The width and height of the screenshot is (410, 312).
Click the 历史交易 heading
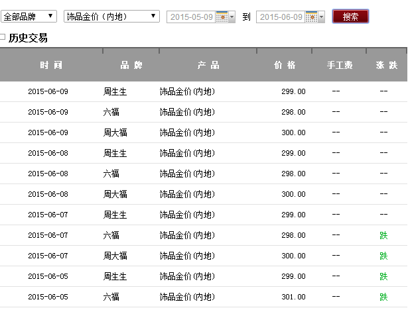tap(28, 38)
